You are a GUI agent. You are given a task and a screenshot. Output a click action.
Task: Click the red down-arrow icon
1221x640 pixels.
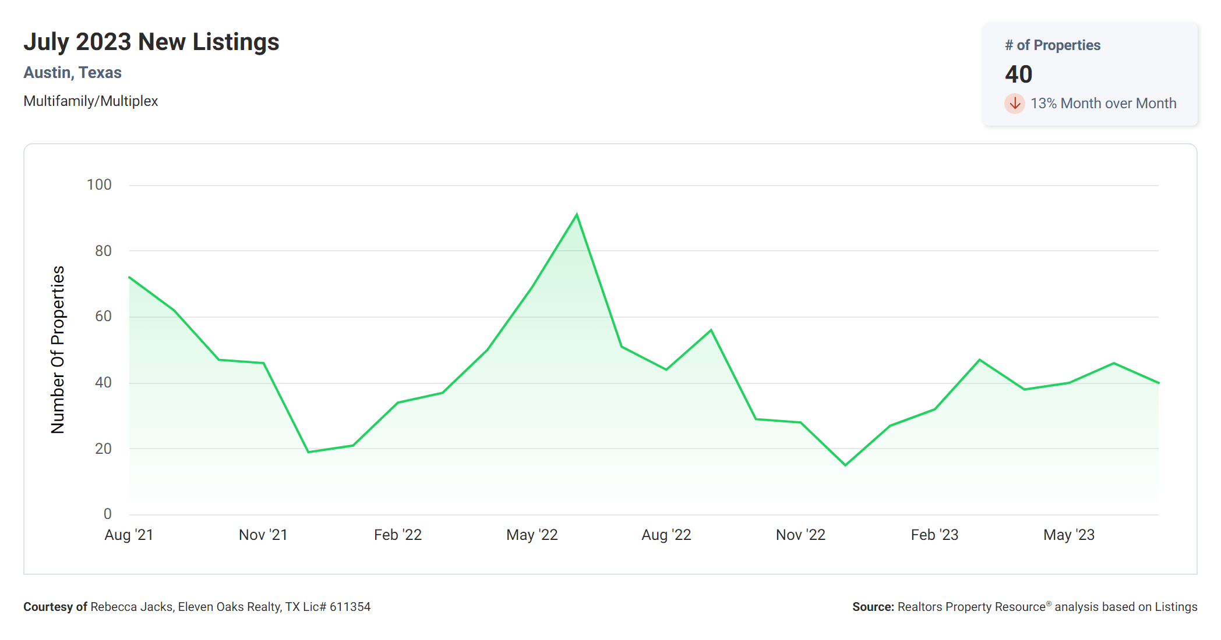pos(1014,104)
